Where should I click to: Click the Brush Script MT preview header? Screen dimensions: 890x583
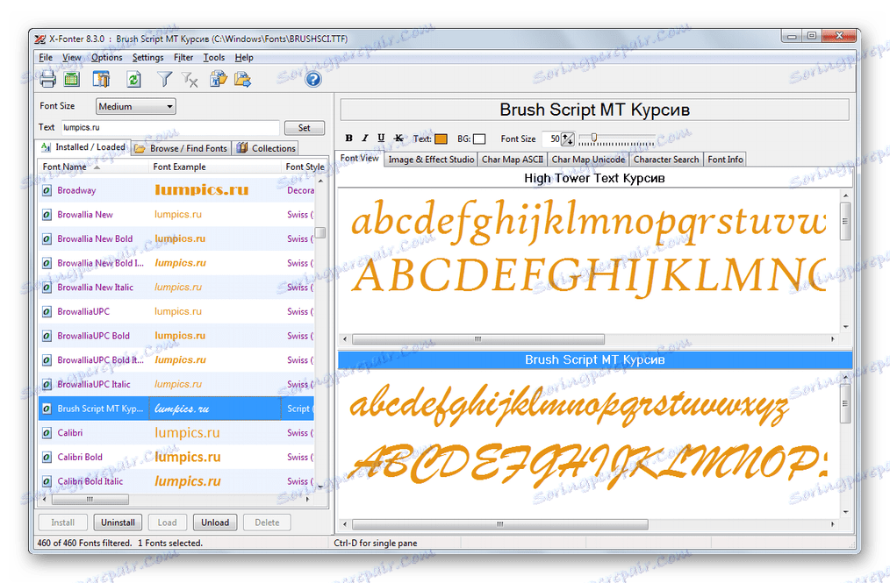tap(595, 360)
